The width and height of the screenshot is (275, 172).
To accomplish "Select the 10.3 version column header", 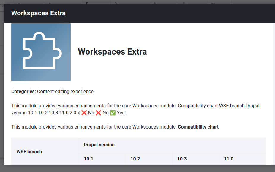I will (182, 159).
